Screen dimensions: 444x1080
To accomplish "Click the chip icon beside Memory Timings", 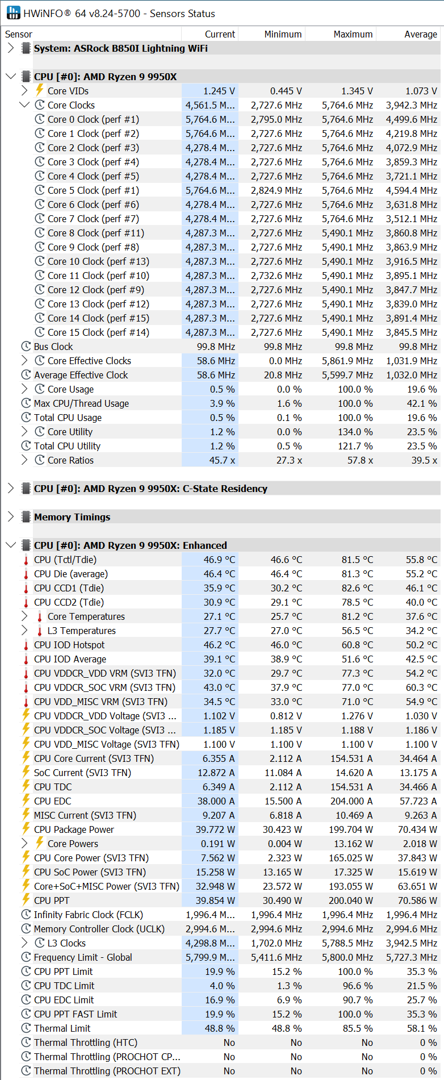I will (26, 517).
